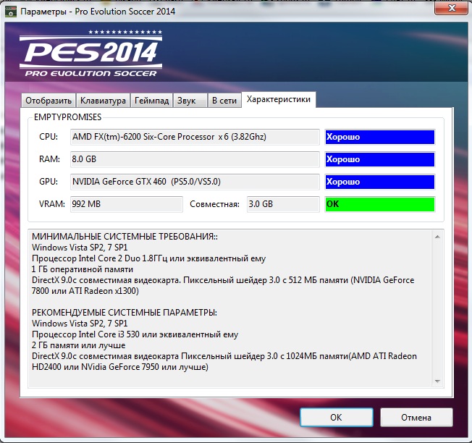This screenshot has height=443, width=472.
Task: Click the RAM field showing 8.0 GB
Action: (x=195, y=159)
